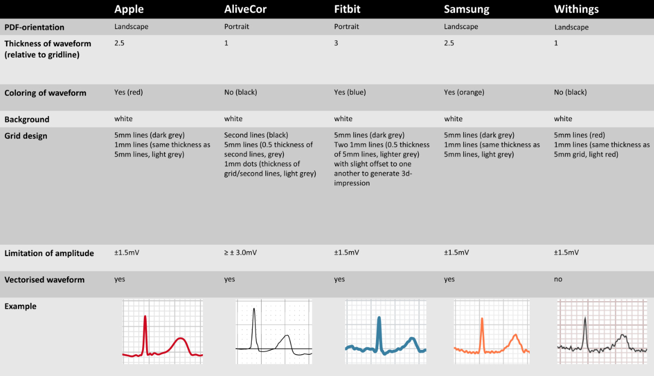Click the Samsung orange ECG example image
The width and height of the screenshot is (654, 376).
tap(492, 331)
